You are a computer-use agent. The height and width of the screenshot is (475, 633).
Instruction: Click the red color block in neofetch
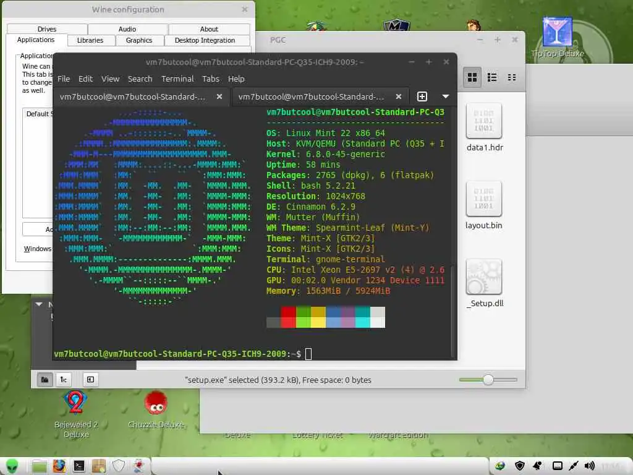coord(288,317)
